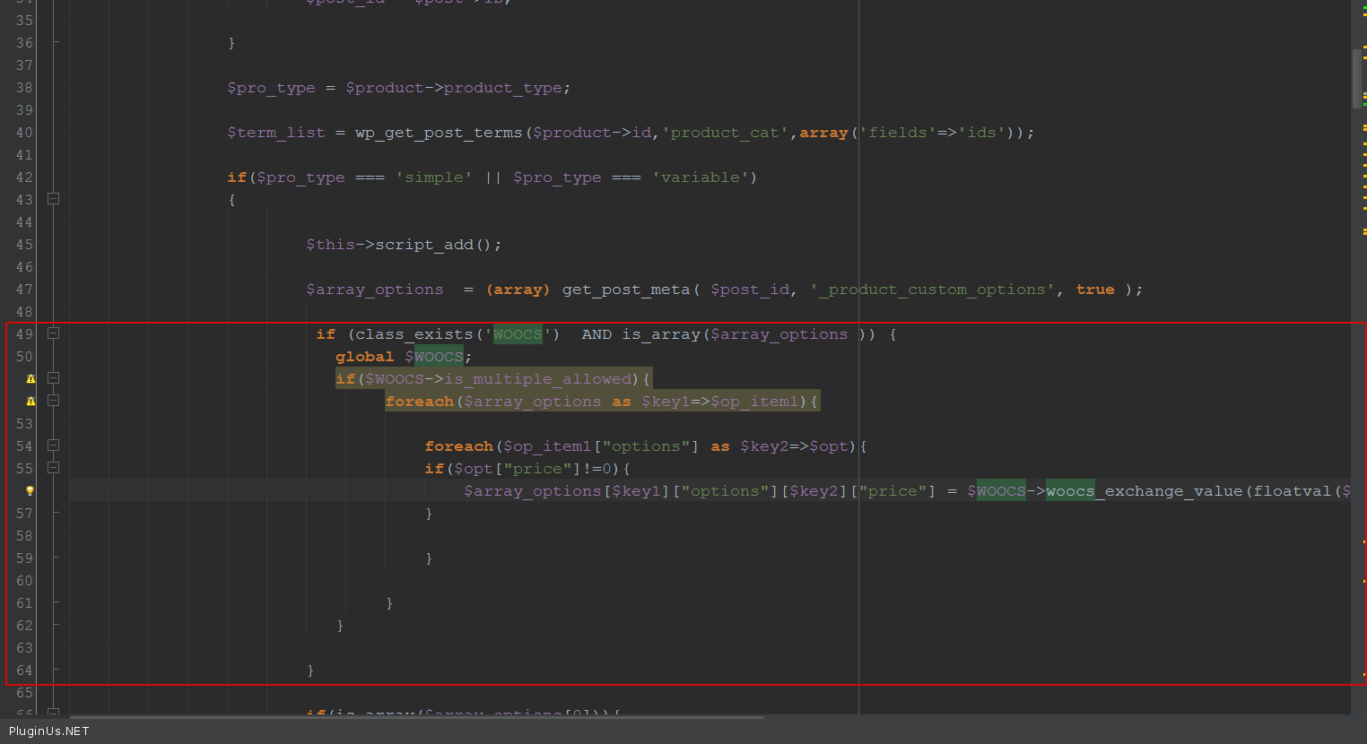
Task: Click the global keyword
Action: [x=365, y=357]
